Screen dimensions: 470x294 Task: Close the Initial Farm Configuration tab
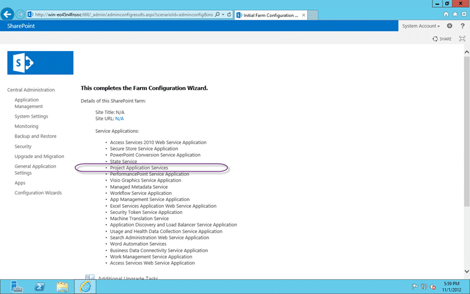point(304,15)
